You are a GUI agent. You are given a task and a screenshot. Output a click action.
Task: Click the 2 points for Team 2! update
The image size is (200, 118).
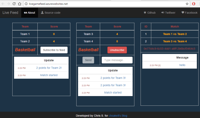tap(49, 68)
